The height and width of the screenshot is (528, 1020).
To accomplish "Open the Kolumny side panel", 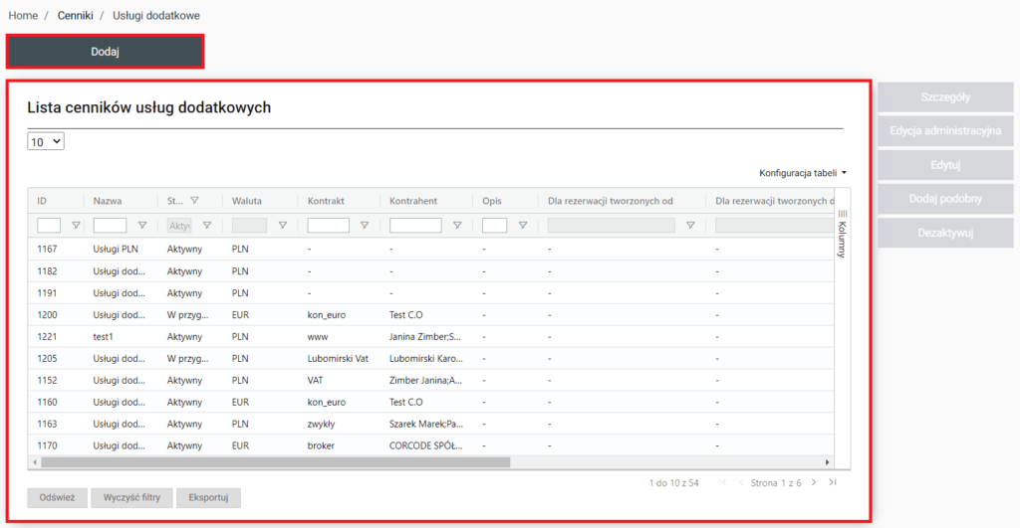I will pyautogui.click(x=842, y=235).
